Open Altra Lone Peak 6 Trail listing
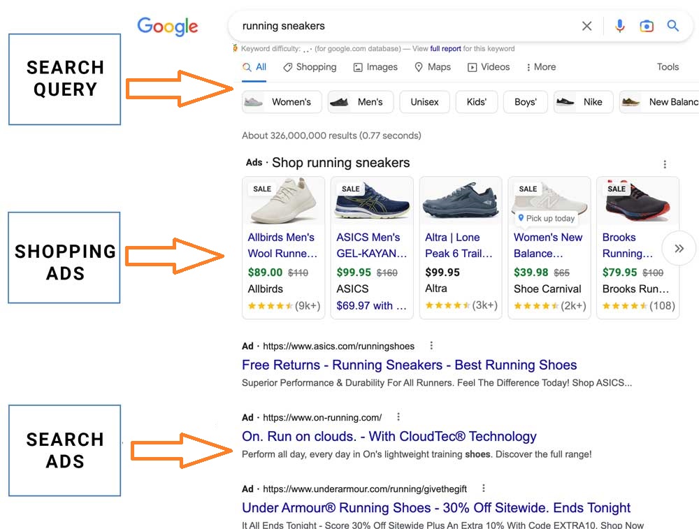Viewport: 699px width, 529px height. coord(459,245)
